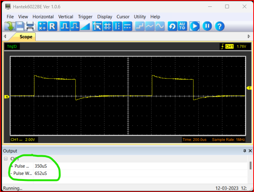The height and width of the screenshot is (192, 254).
Task: Click the Run play button
Action: coord(195,26)
